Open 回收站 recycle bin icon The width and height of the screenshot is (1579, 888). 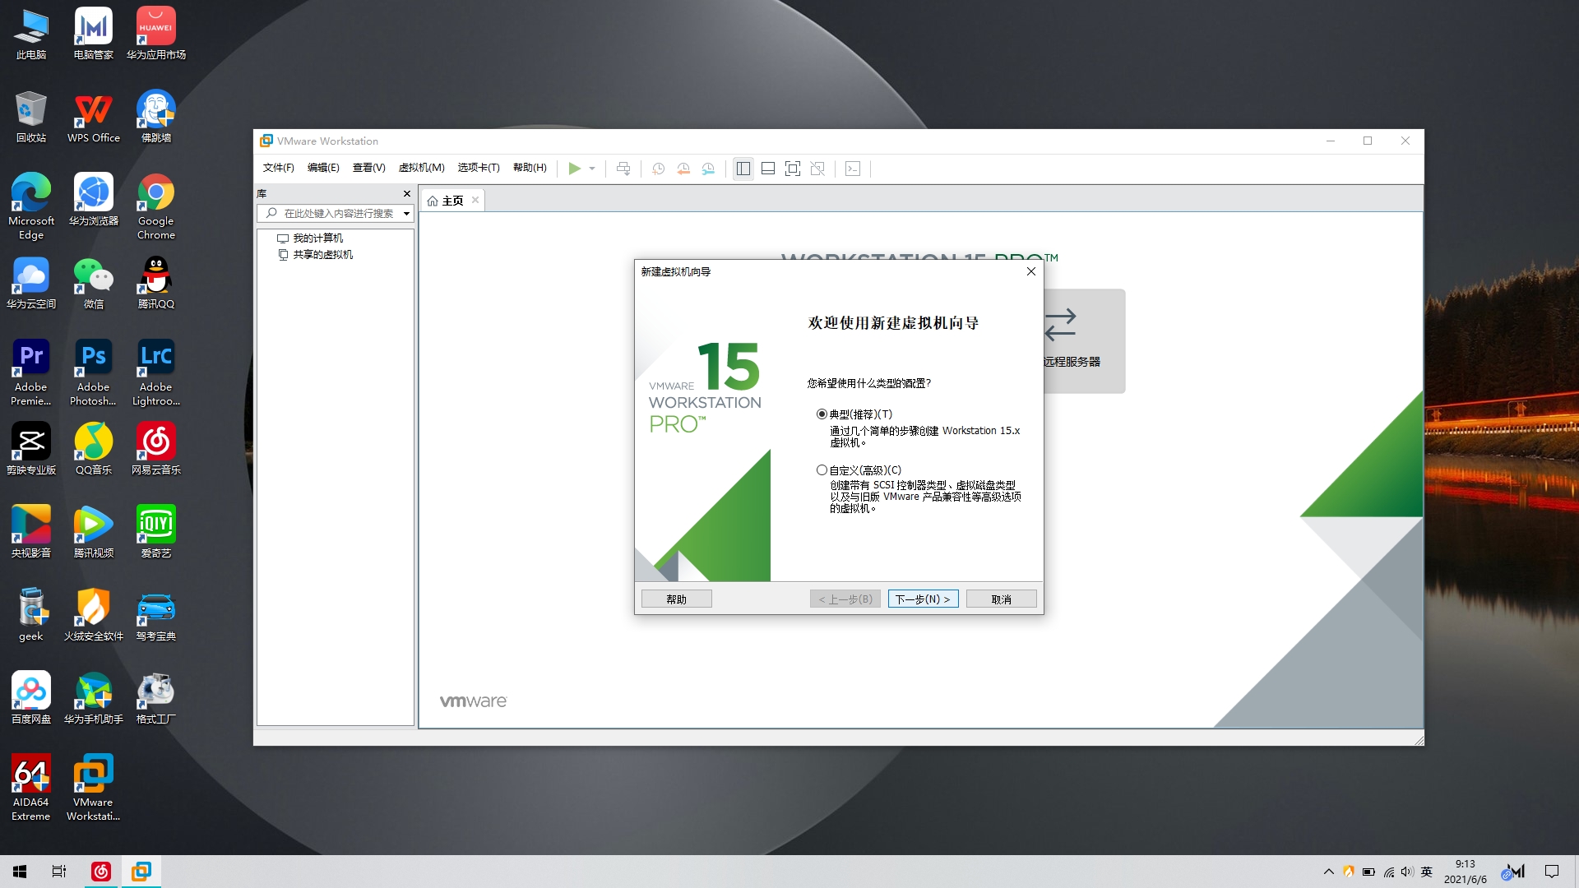click(31, 118)
